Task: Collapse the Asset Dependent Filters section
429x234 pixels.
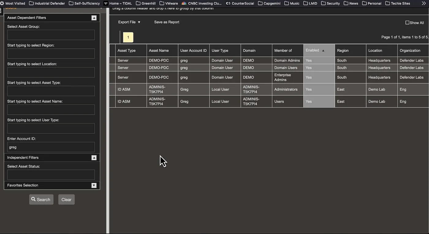Action: point(94,18)
